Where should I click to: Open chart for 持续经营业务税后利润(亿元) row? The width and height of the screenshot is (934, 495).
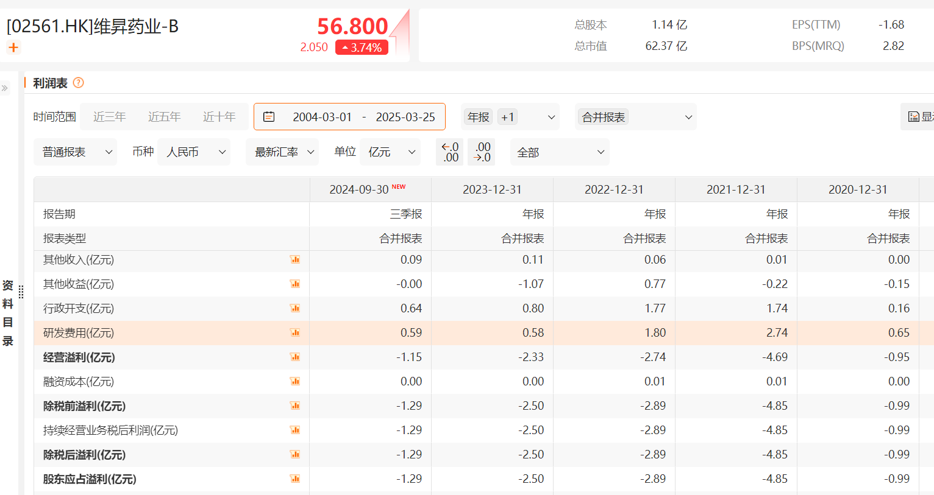(295, 430)
